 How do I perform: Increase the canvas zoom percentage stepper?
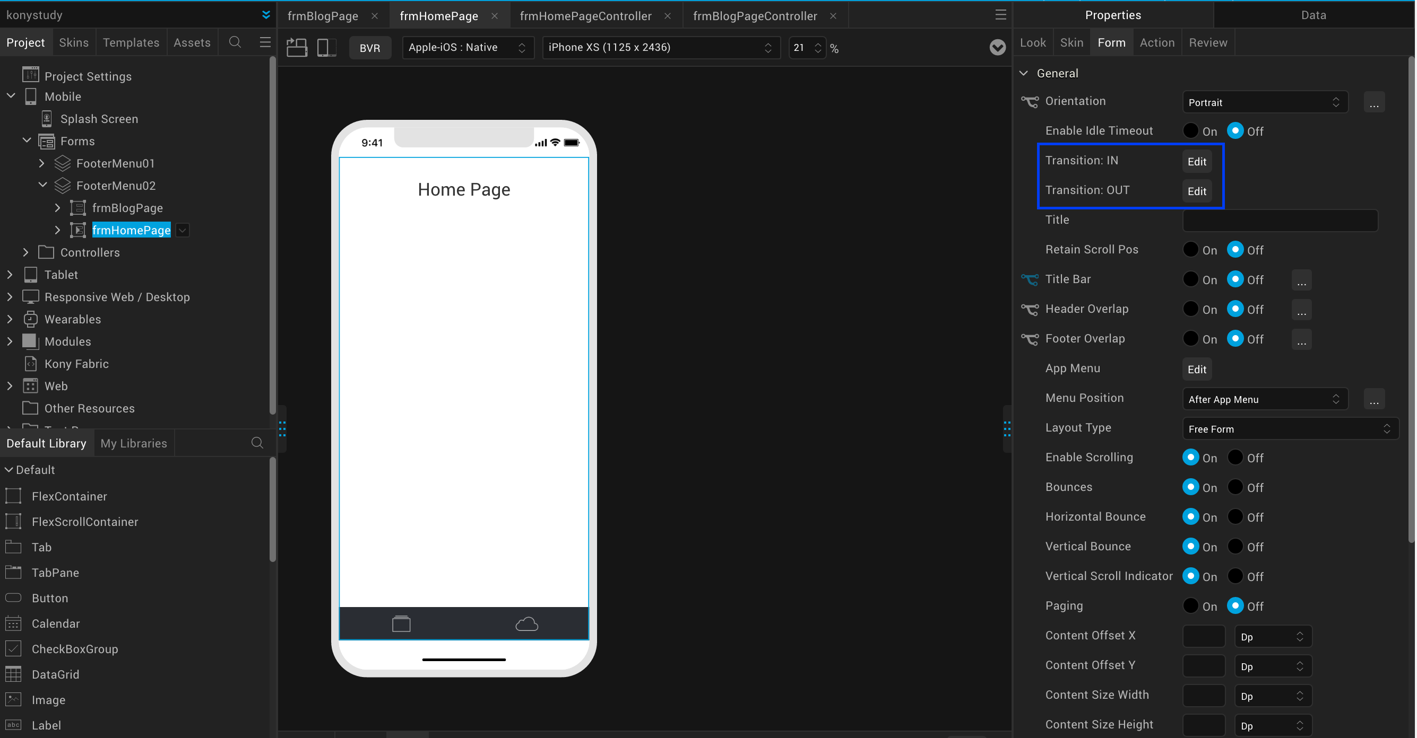tap(818, 44)
